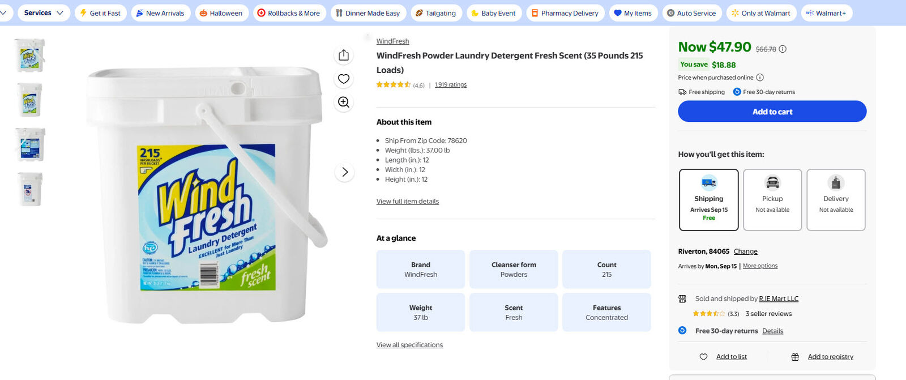The height and width of the screenshot is (380, 906).
Task: Click the heart icon to favorite the item
Action: coord(344,79)
